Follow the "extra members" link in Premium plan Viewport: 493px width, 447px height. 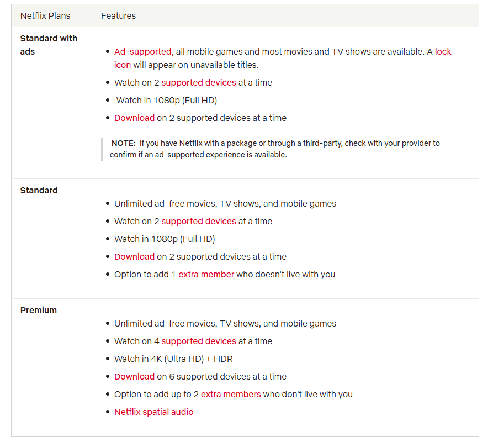click(x=231, y=395)
